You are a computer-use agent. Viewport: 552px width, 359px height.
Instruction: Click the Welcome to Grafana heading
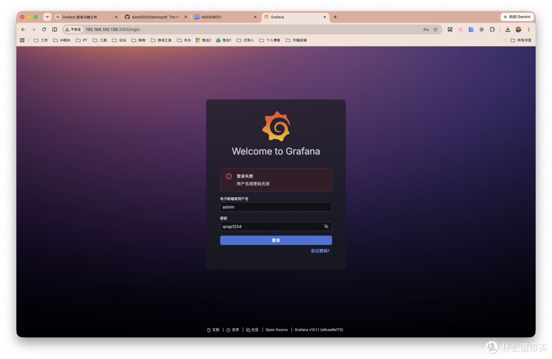(x=276, y=152)
